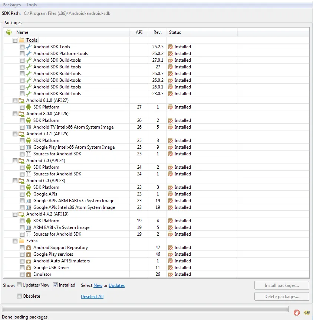Screen dimensions: 313x320
Task: Click the Extras folder icon
Action: click(x=22, y=241)
